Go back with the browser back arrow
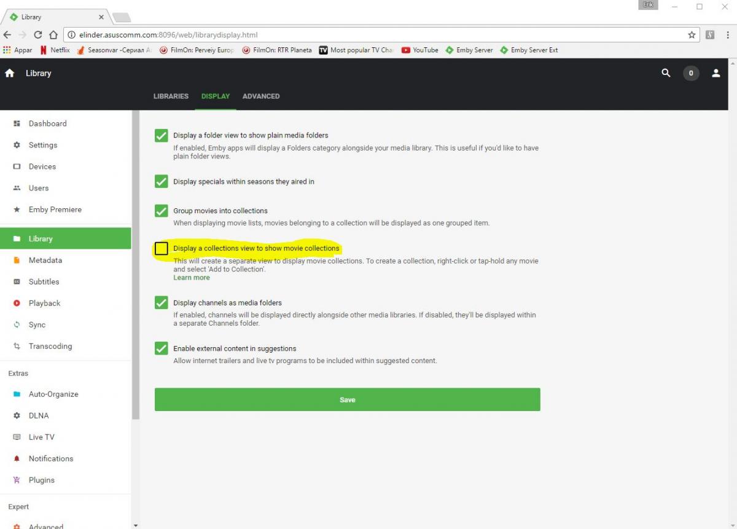Viewport: 737px width, 529px height. click(7, 35)
